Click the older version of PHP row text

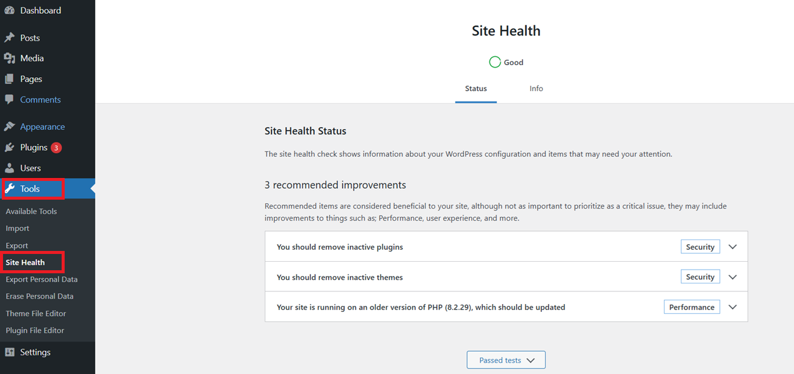(x=421, y=307)
